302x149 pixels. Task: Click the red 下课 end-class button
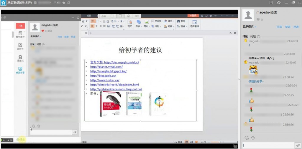(x=20, y=26)
